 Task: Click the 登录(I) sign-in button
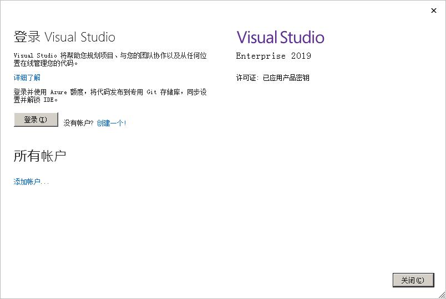[x=36, y=120]
